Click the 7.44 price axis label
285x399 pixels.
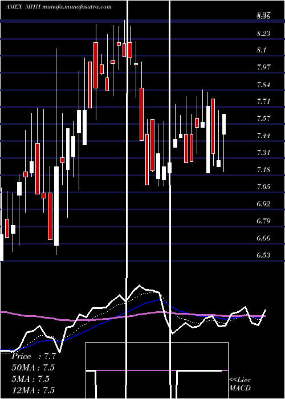click(263, 136)
